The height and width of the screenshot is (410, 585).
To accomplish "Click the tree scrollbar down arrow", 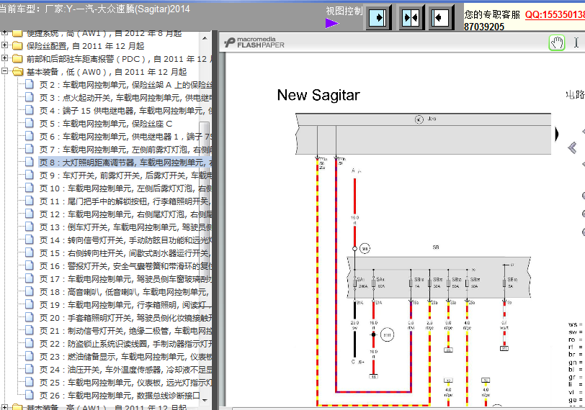I will (x=205, y=400).
